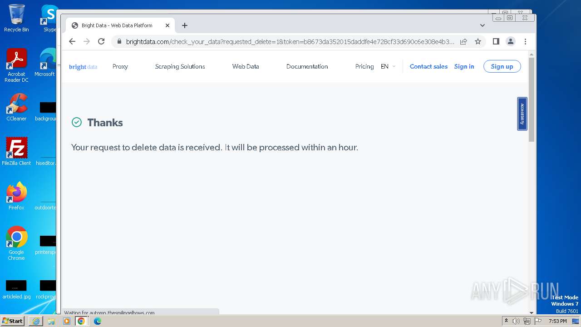View site security lock information
The image size is (581, 327).
[119, 41]
